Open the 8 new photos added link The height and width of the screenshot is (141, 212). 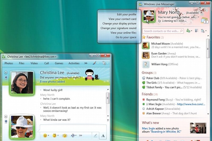[52, 82]
